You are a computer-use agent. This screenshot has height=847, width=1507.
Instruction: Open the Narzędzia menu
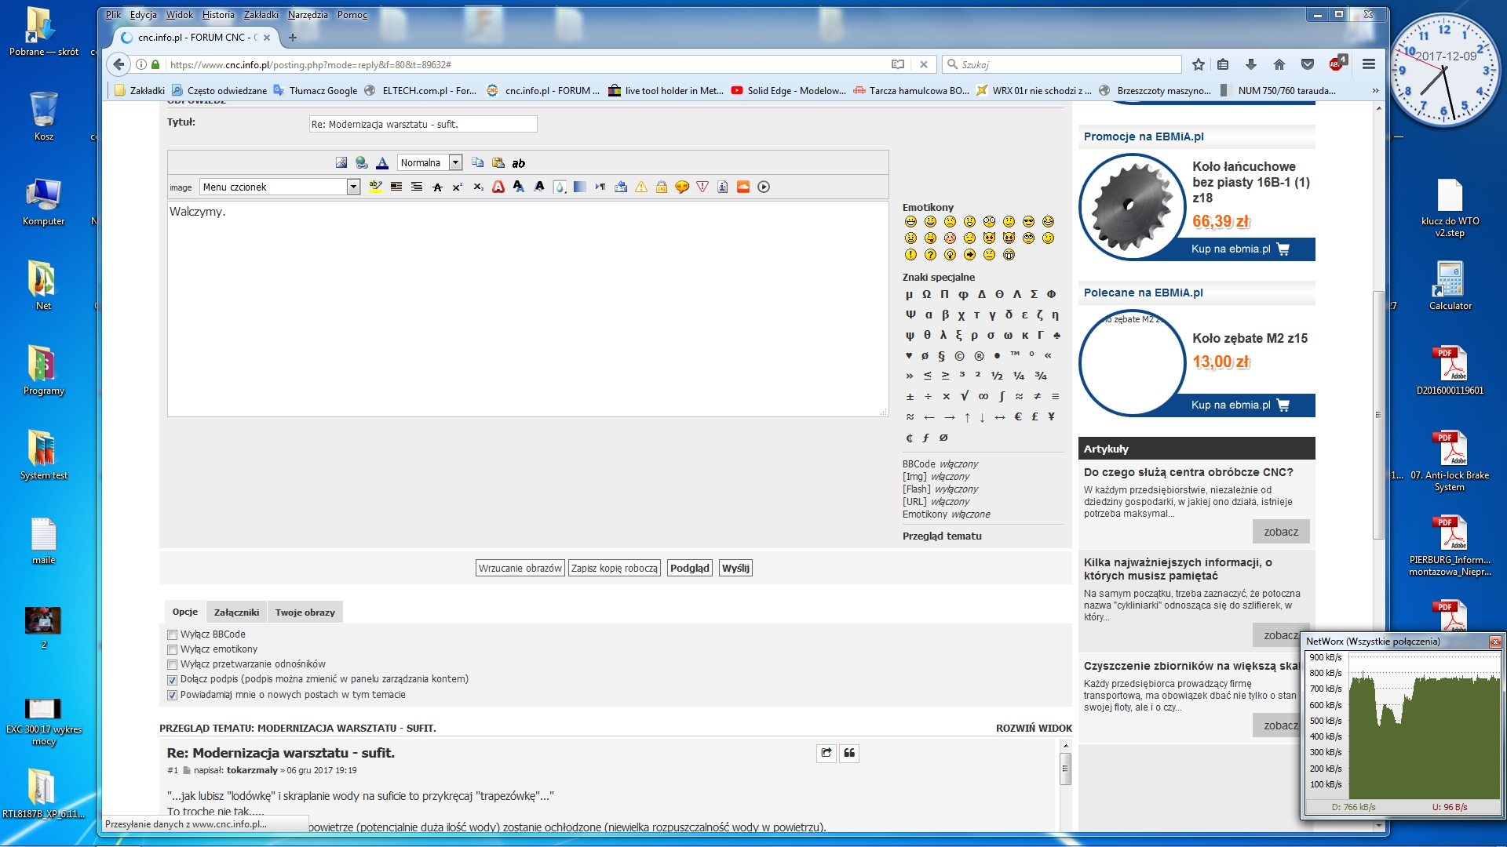(308, 15)
